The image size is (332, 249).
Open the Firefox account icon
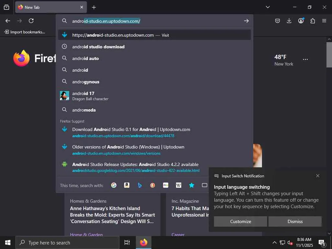301,20
